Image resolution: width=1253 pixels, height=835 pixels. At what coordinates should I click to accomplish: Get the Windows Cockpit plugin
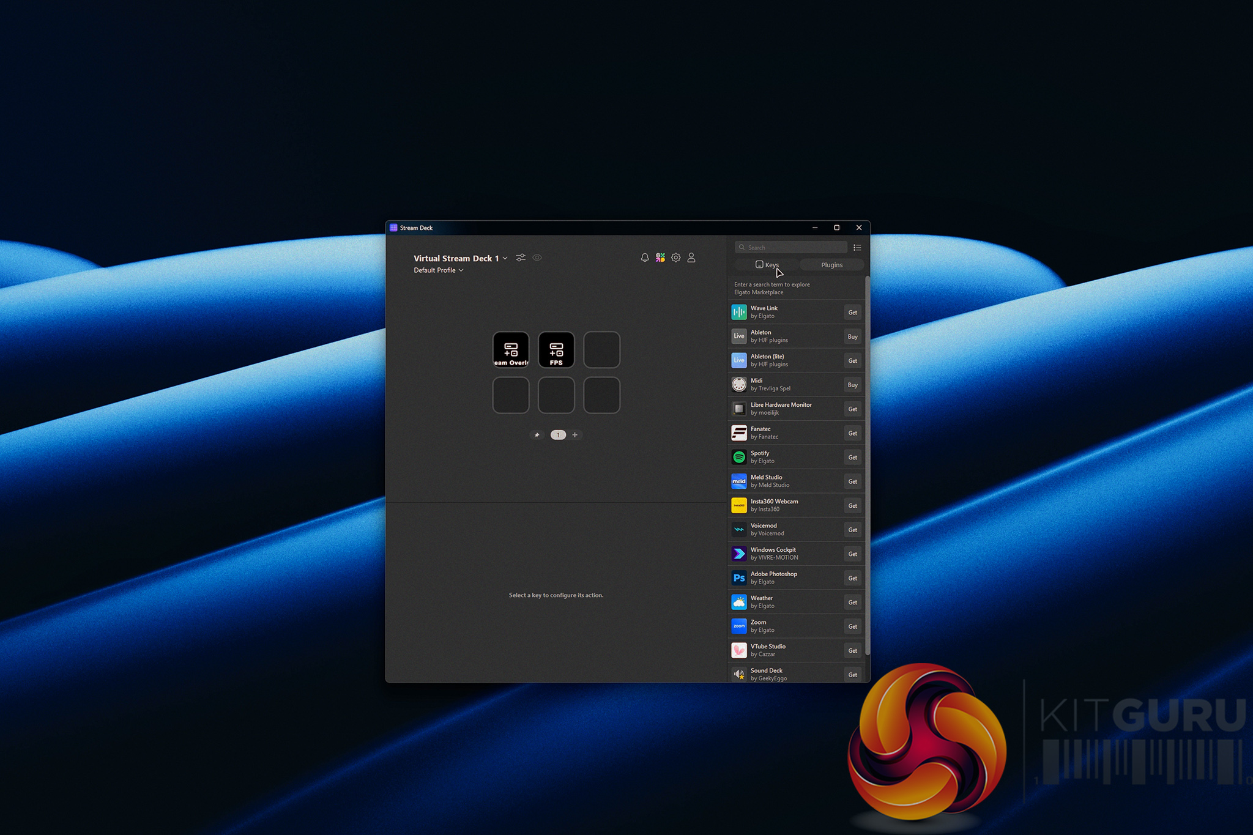[x=853, y=554]
